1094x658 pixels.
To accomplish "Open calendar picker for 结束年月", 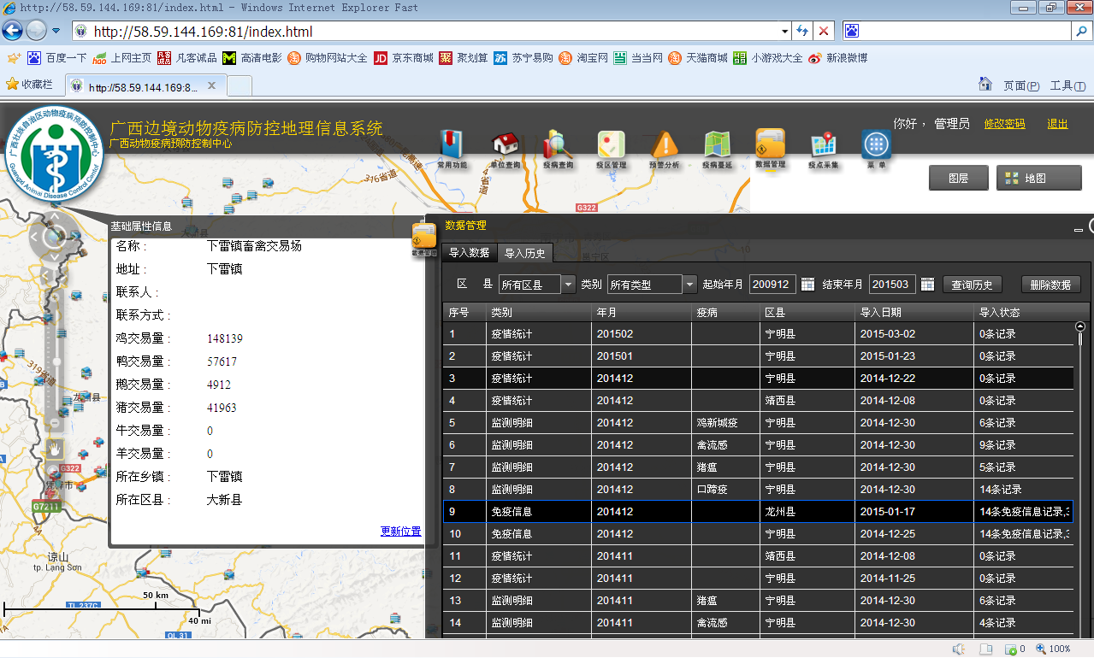I will pos(927,285).
